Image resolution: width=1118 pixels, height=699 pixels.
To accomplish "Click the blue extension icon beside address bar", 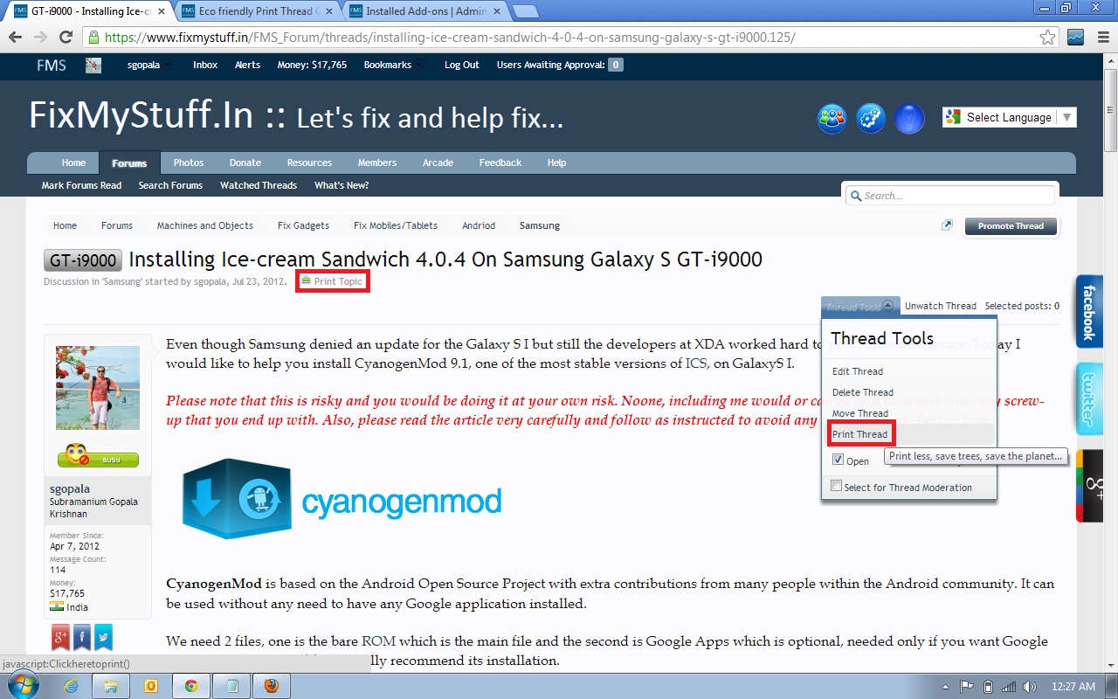I will (x=1075, y=38).
